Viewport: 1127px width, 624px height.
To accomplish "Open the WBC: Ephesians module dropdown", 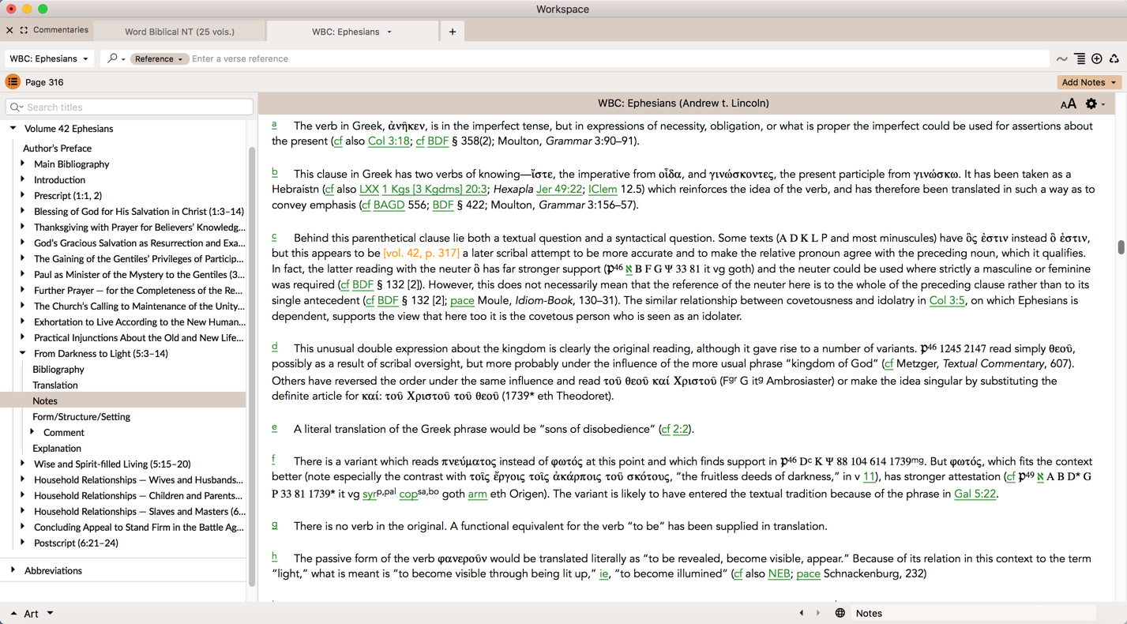I will (x=49, y=58).
